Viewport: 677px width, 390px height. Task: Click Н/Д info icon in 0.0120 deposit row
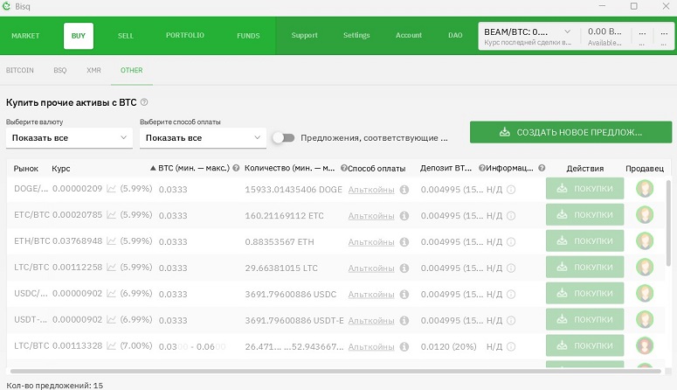click(511, 346)
